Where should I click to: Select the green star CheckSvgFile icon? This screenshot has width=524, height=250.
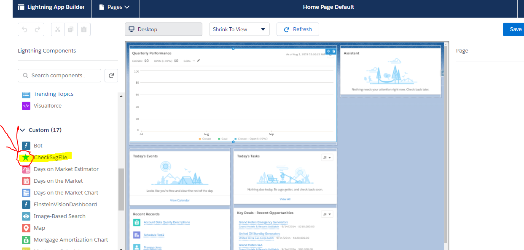[x=26, y=158]
